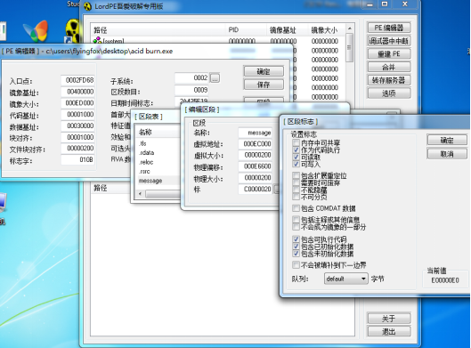
Task: Click the 转存服务器 button
Action: click(x=389, y=80)
